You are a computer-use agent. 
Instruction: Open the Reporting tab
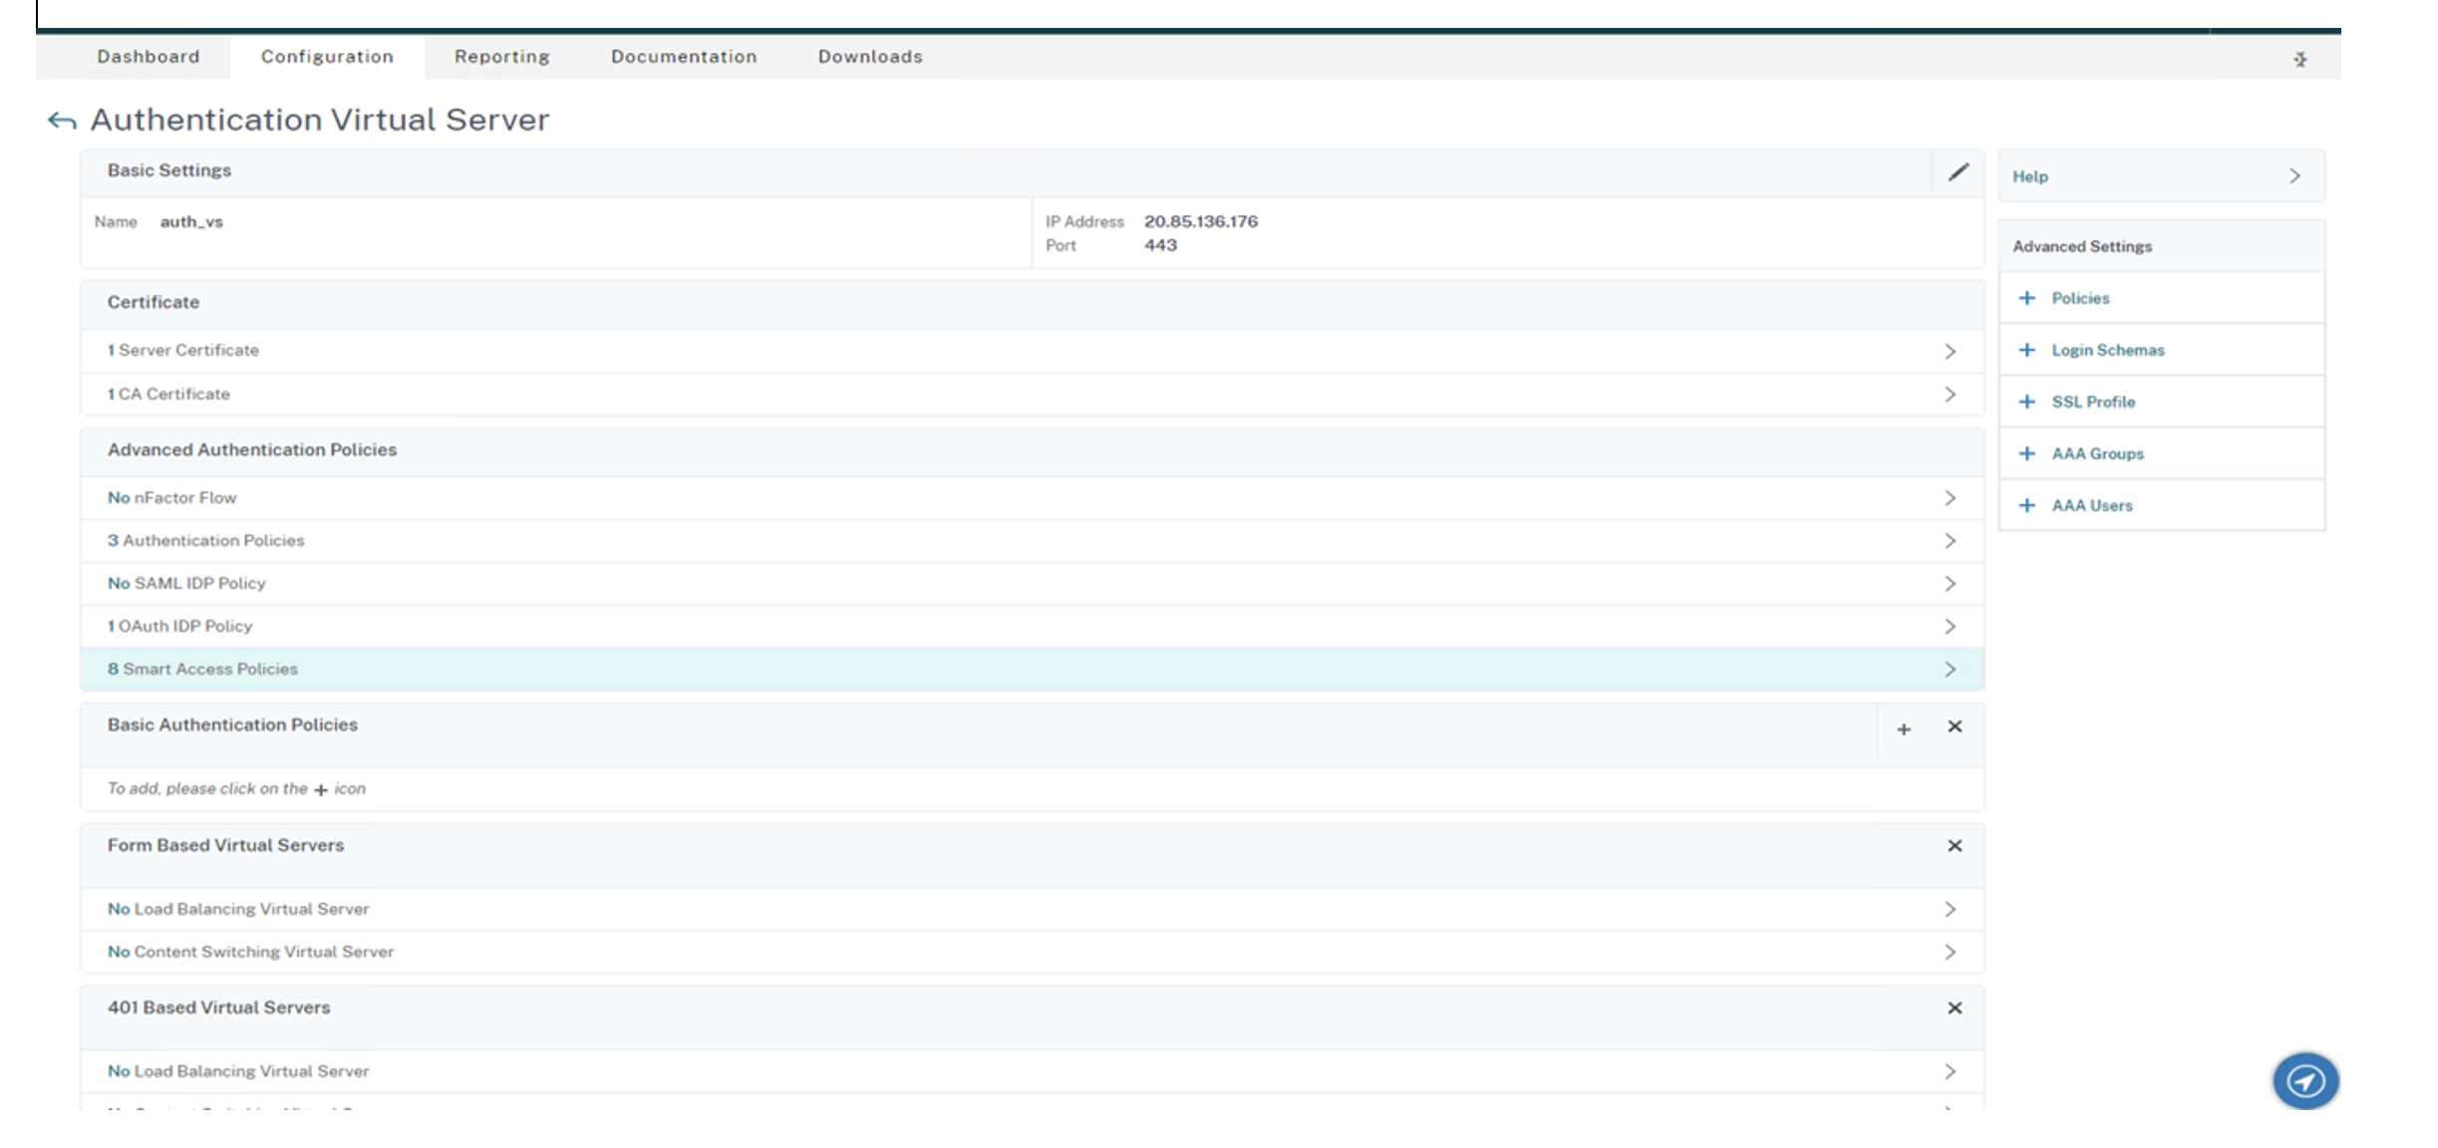[501, 57]
